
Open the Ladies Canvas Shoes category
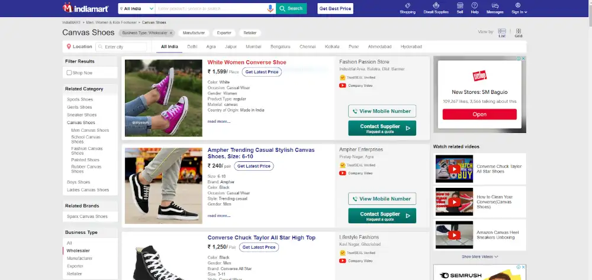pos(88,190)
